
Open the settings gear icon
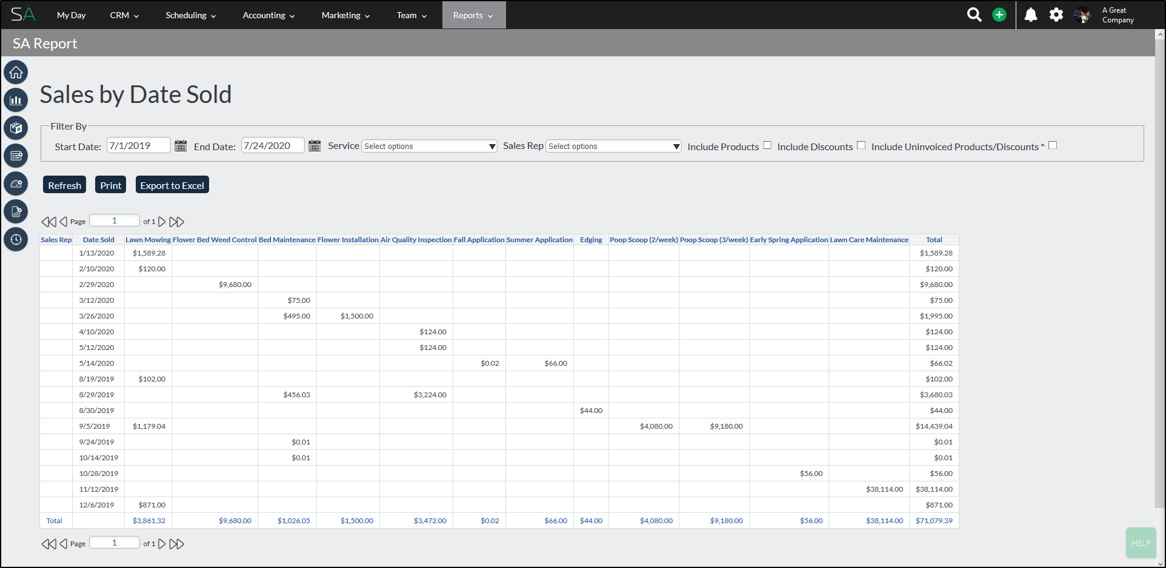[x=1056, y=15]
